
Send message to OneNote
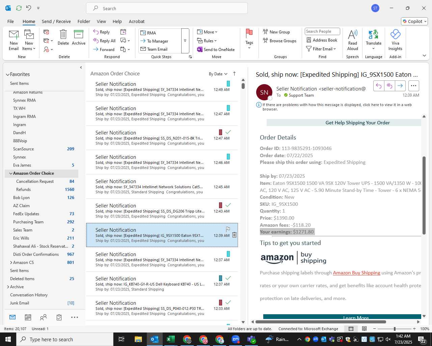[x=216, y=49]
